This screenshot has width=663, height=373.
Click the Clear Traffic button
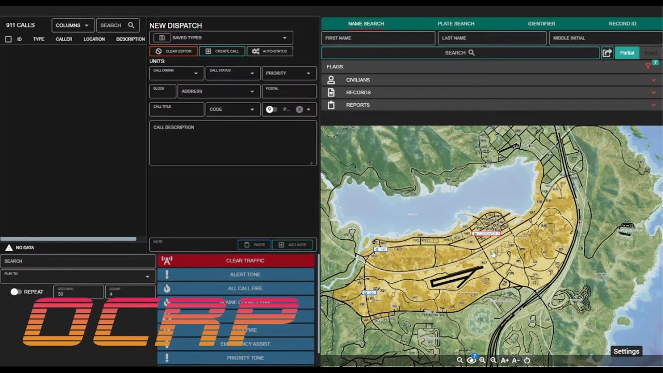pos(236,261)
